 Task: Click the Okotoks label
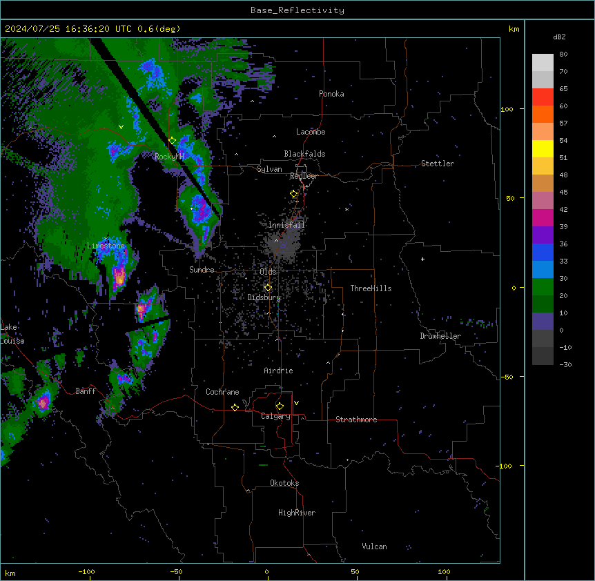pos(284,483)
